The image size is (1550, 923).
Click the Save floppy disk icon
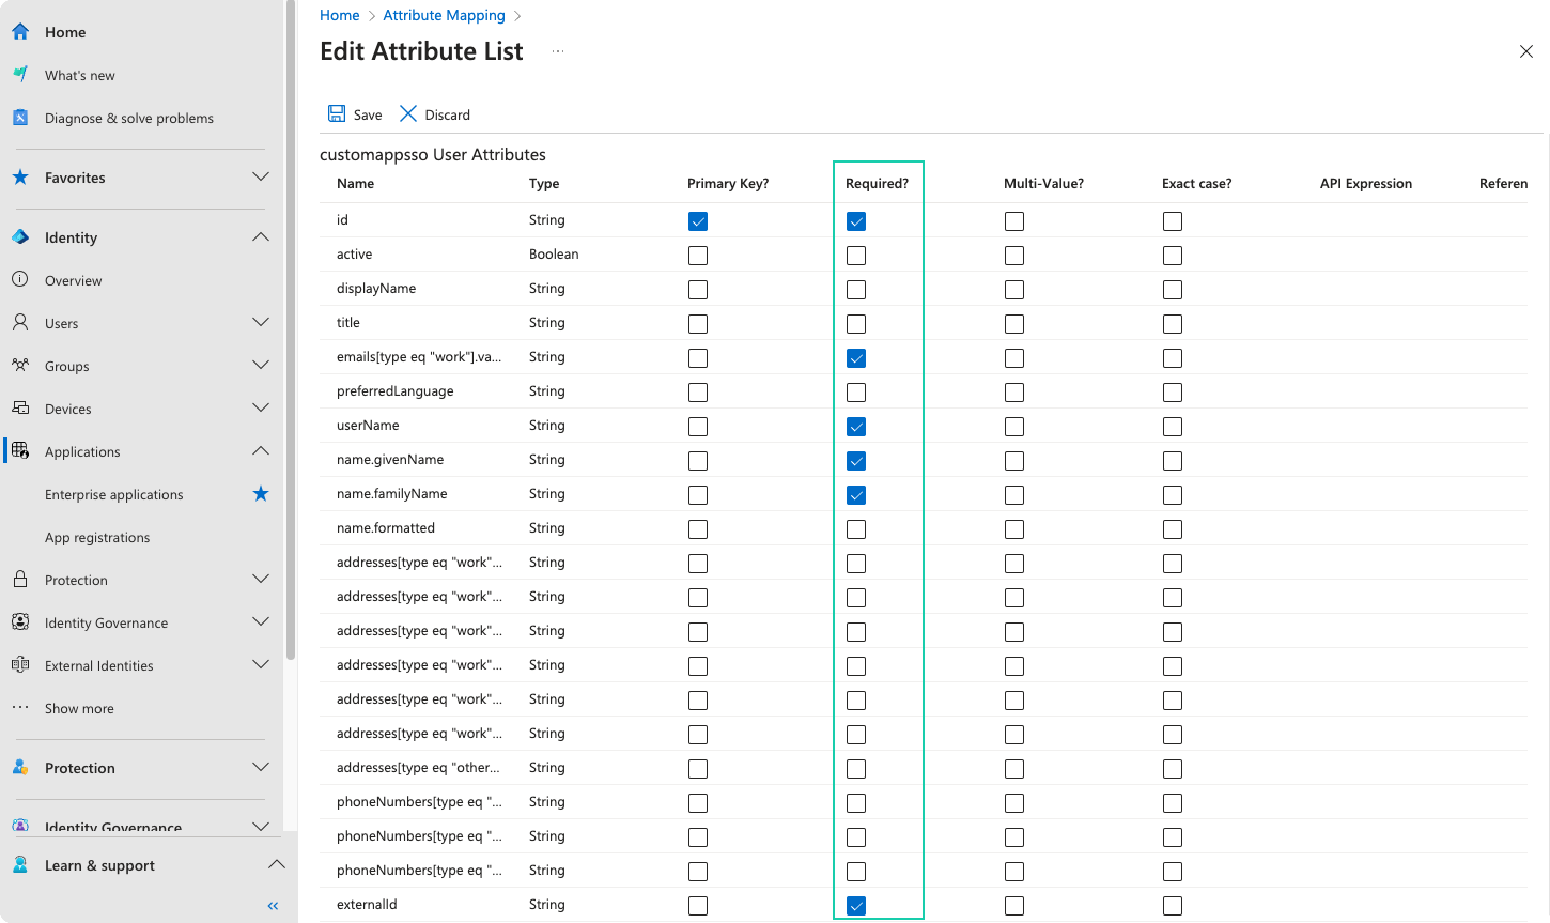pyautogui.click(x=336, y=114)
